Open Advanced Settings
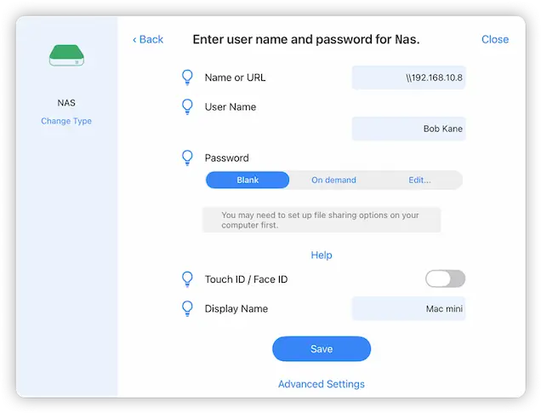Viewport: 541px width, 413px height. pos(322,384)
